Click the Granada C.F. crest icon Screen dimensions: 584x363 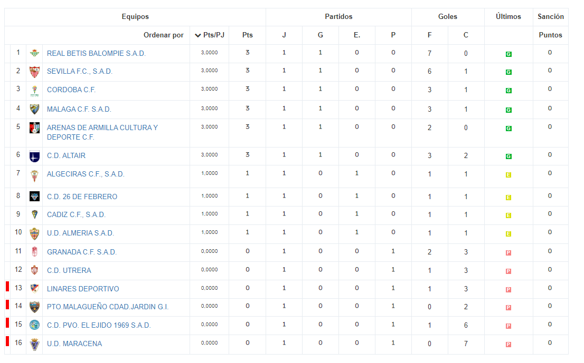[35, 252]
